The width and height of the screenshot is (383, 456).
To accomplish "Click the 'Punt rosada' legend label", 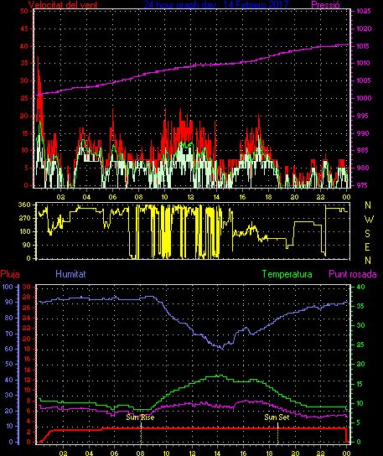I will pyautogui.click(x=353, y=274).
